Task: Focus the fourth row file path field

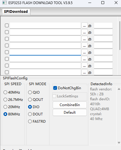Action: coord(45,46)
